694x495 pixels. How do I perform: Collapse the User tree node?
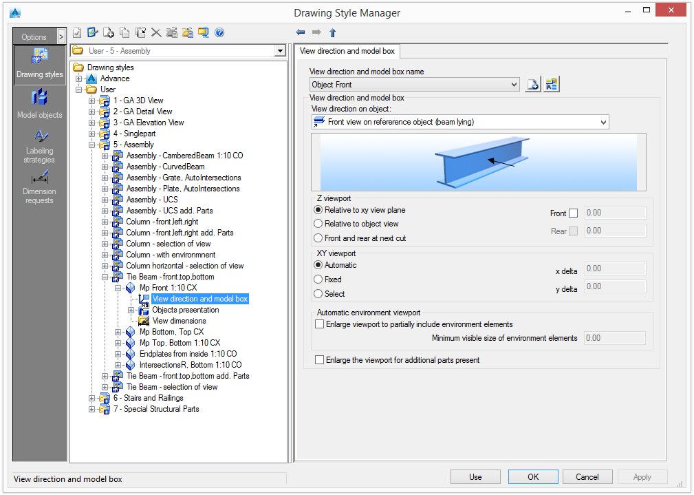79,89
